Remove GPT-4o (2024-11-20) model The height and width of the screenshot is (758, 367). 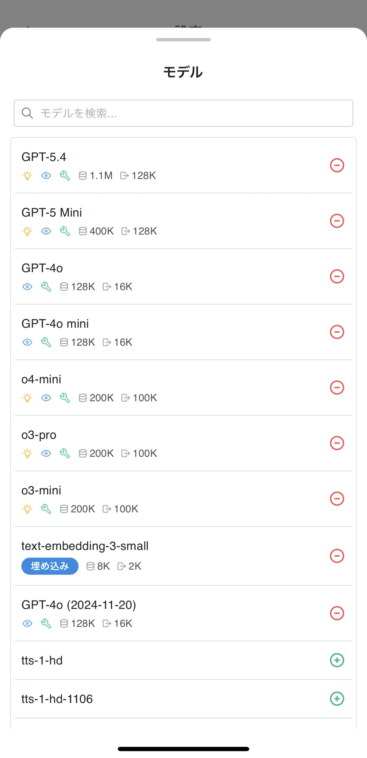[337, 613]
